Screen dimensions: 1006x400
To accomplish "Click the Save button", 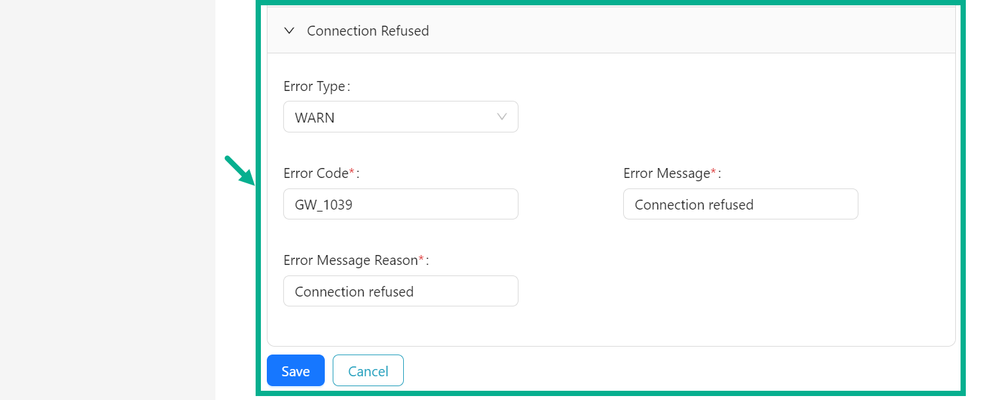I will point(295,370).
